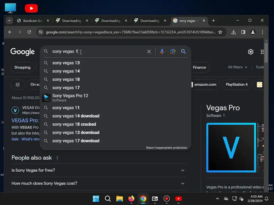
Task: Open Vegas Pro panel more options dots
Action: (224, 115)
